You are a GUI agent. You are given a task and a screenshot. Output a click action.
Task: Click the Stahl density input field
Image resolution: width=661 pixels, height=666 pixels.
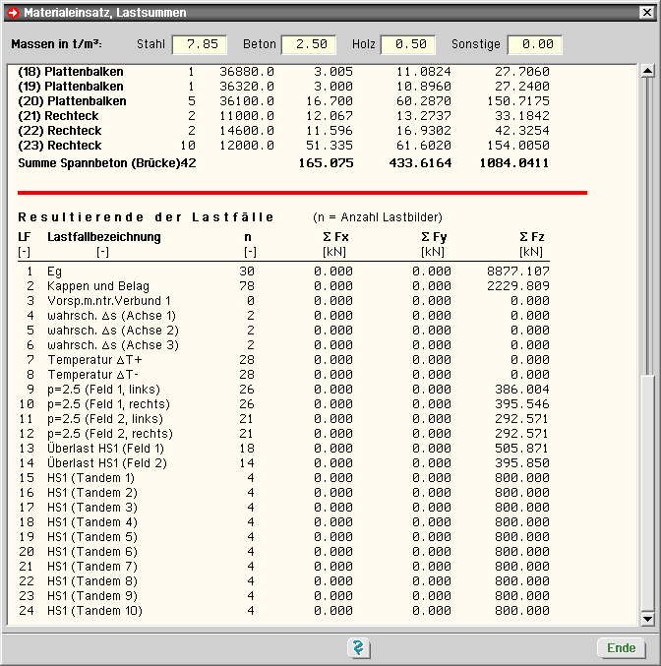(200, 45)
